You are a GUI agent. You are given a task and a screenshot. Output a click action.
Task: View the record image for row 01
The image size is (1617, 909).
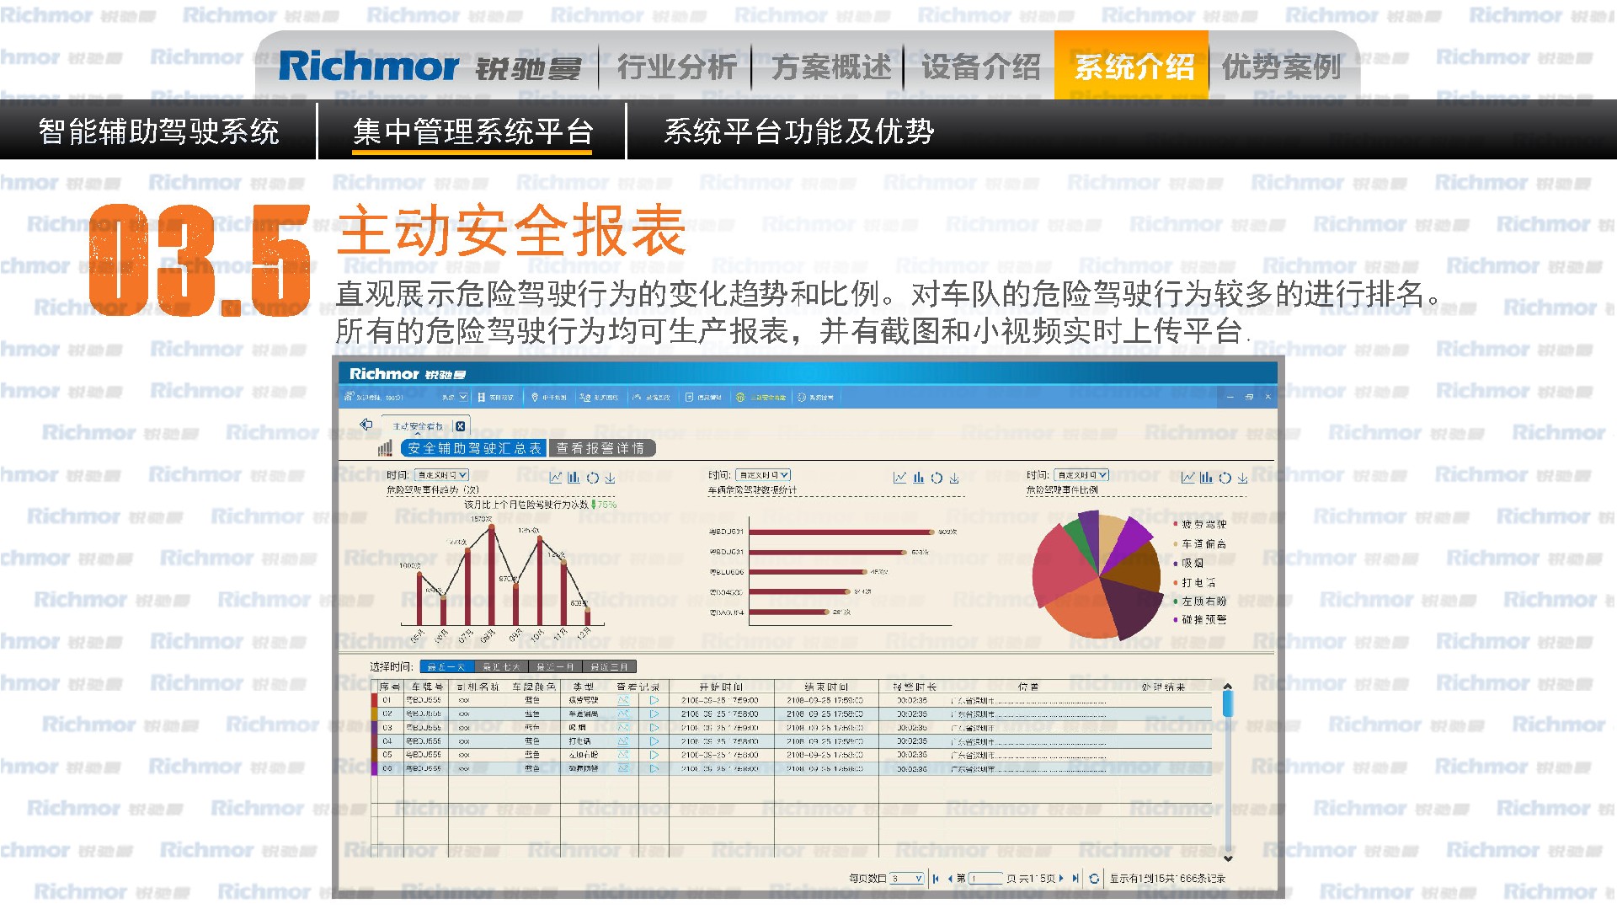[623, 700]
